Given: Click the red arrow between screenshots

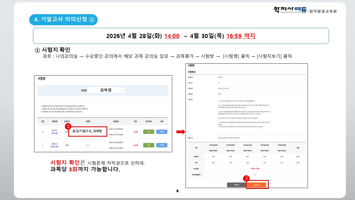Looking at the screenshot, I should click(x=180, y=131).
